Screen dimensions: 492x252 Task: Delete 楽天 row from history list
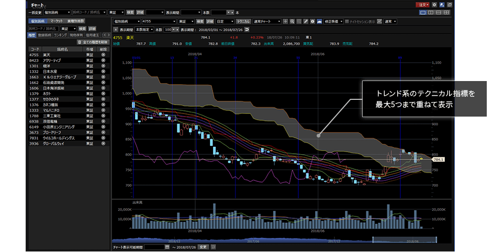(x=103, y=54)
